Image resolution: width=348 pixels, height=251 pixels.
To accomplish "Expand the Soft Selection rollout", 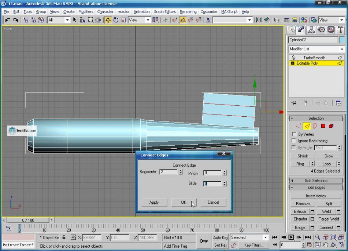I will (x=316, y=181).
